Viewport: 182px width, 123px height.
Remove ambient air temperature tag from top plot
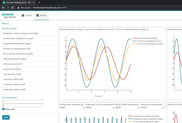click(115, 30)
